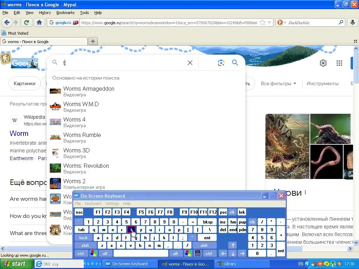Click the DuckDuckGo search field
The image size is (359, 269).
tap(312, 22)
